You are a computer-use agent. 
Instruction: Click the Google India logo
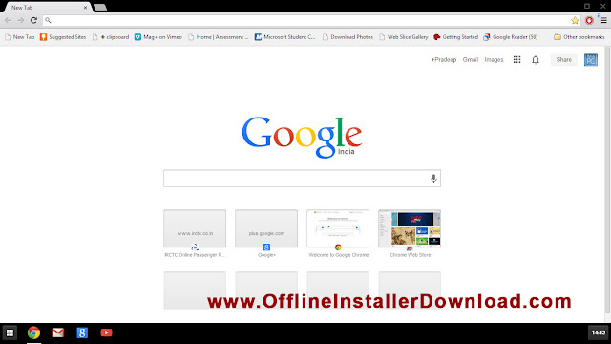pyautogui.click(x=302, y=137)
